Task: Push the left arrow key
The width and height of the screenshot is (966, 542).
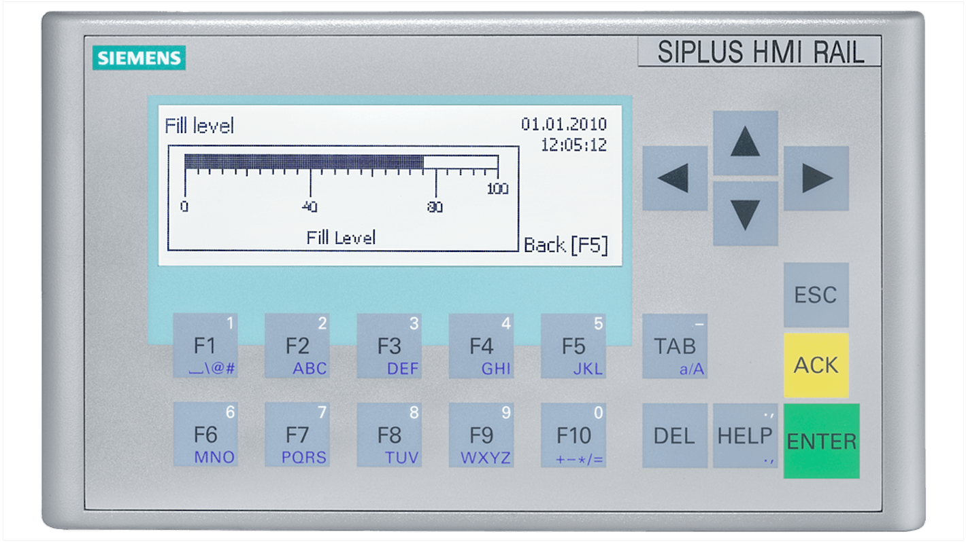Action: 674,178
